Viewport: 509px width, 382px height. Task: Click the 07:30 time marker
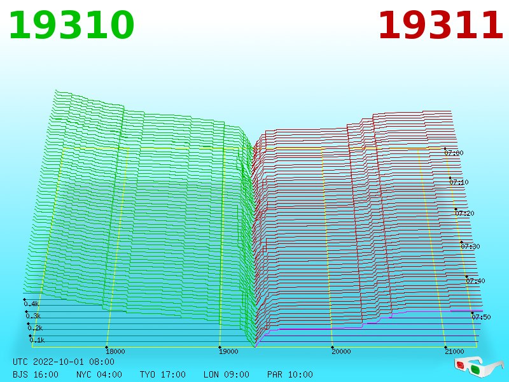(470, 246)
